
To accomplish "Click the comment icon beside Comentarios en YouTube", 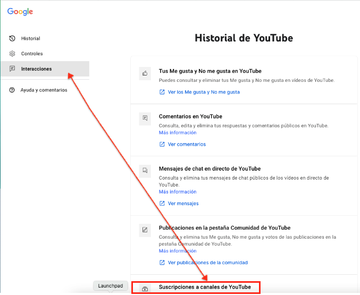I will tap(145, 119).
